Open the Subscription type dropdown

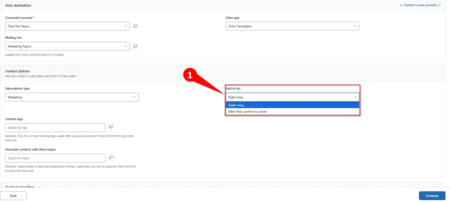72,97
